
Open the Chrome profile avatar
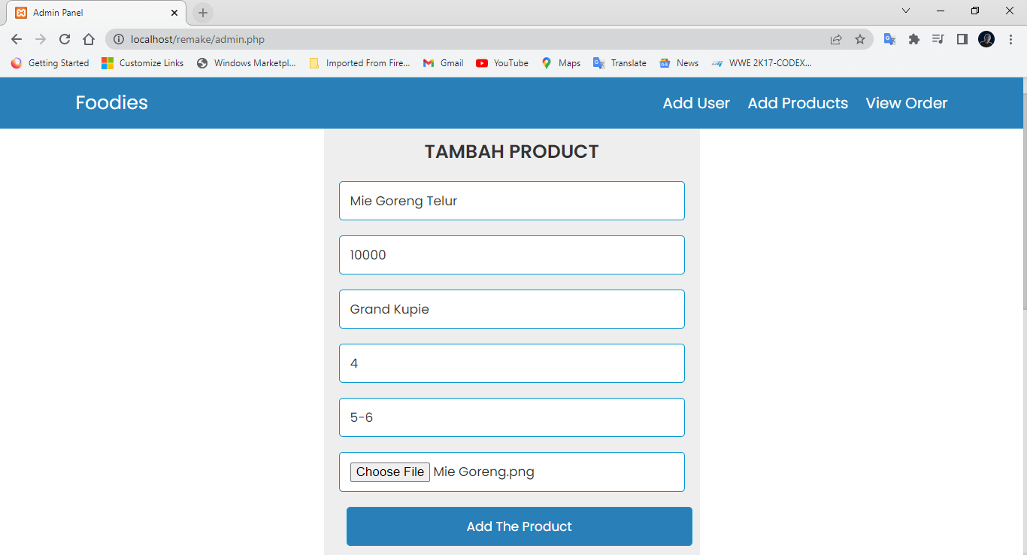tap(986, 39)
